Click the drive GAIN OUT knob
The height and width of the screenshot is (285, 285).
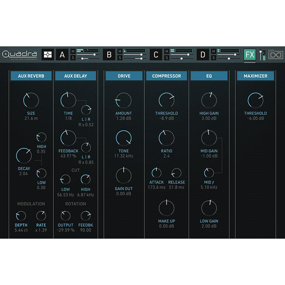click(124, 176)
